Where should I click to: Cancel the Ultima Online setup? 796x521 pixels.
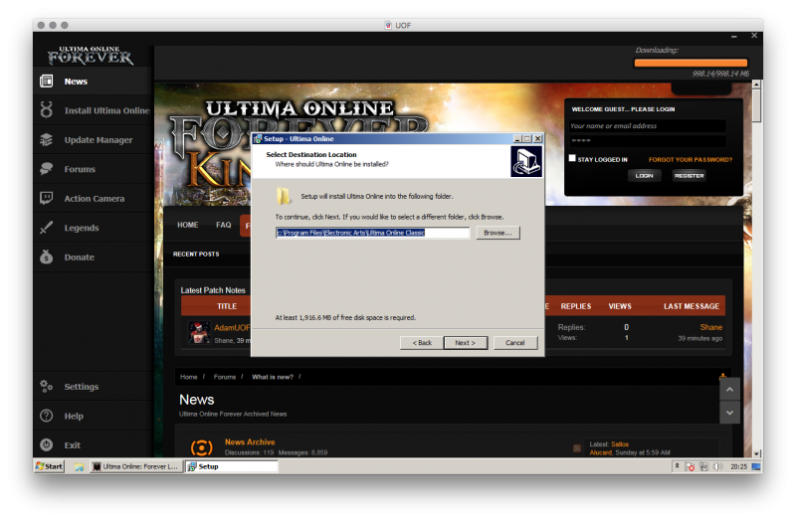coord(514,343)
